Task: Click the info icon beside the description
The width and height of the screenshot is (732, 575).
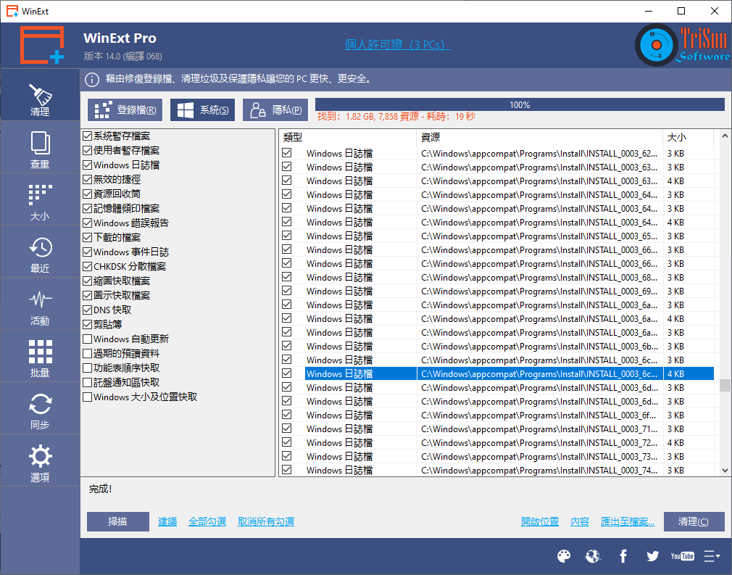Action: click(92, 80)
